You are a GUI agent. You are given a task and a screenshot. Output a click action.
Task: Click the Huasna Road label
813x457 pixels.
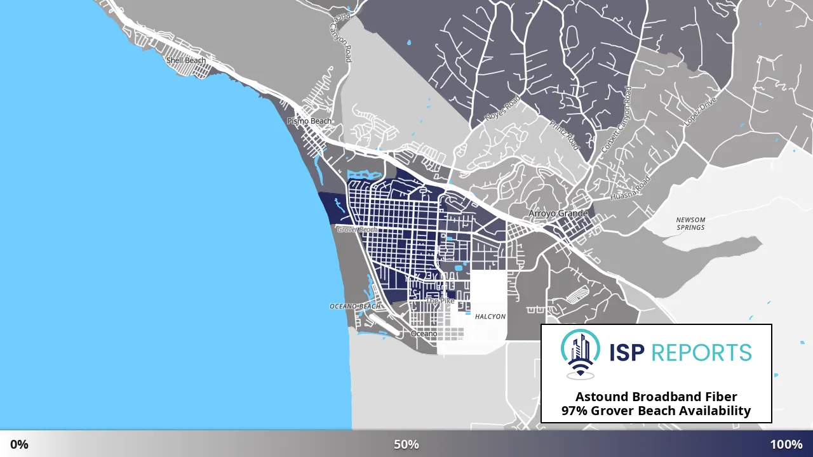point(631,189)
